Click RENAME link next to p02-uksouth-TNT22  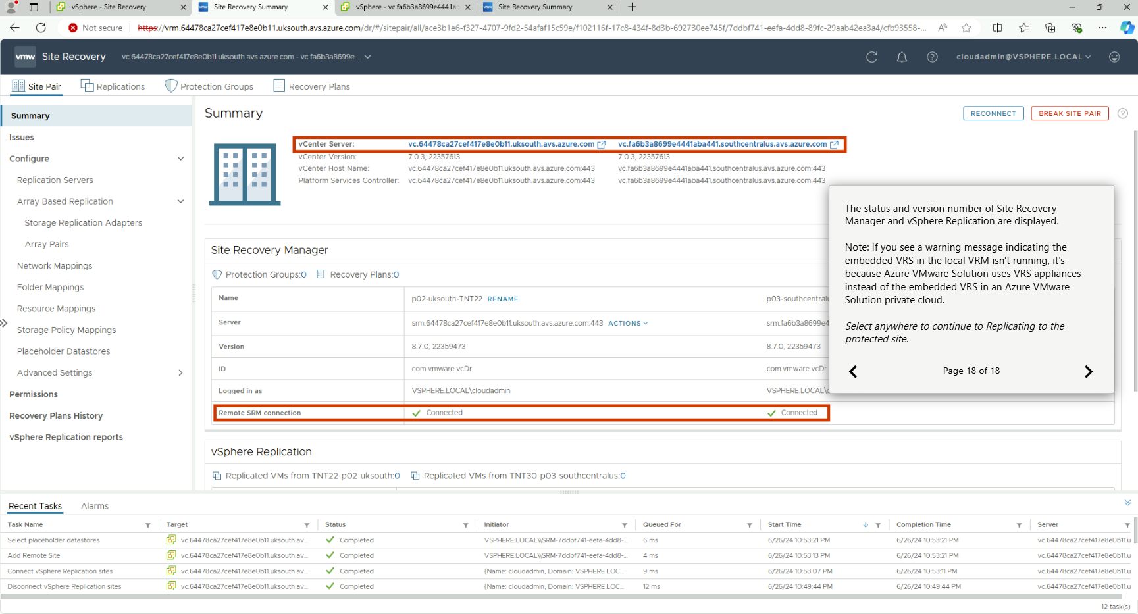click(503, 299)
